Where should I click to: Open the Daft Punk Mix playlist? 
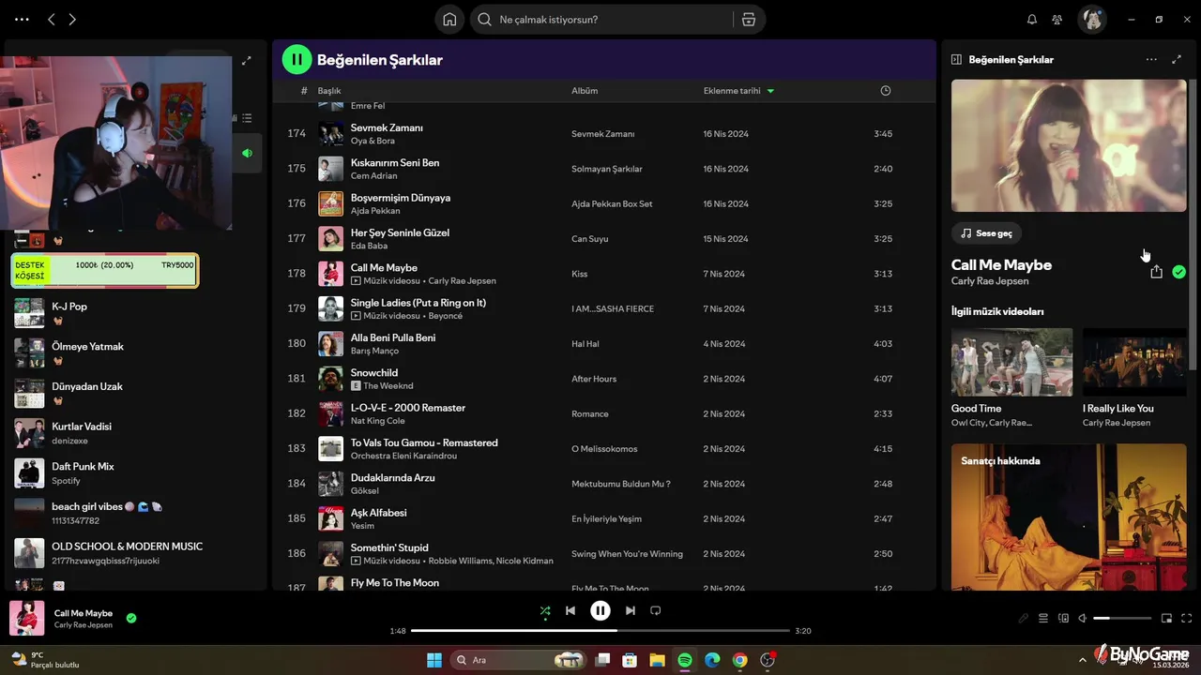(x=136, y=472)
